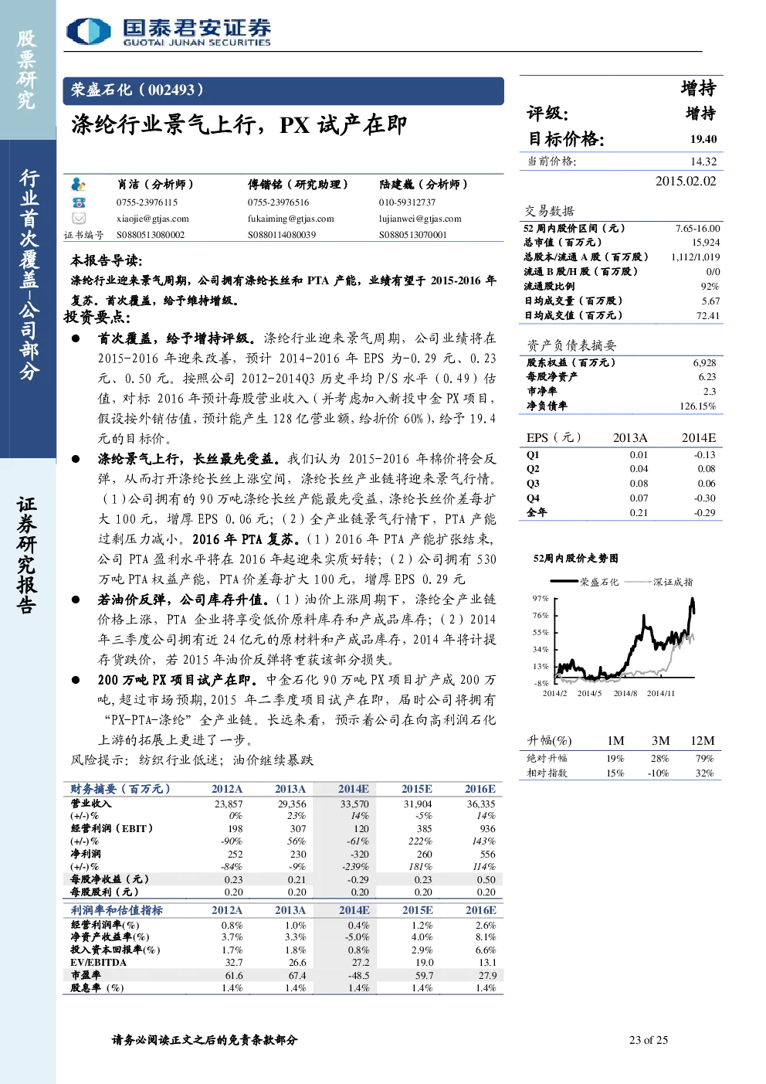The width and height of the screenshot is (766, 1084).
Task: Select analyst name 肖洁（分析师）
Action: click(155, 185)
